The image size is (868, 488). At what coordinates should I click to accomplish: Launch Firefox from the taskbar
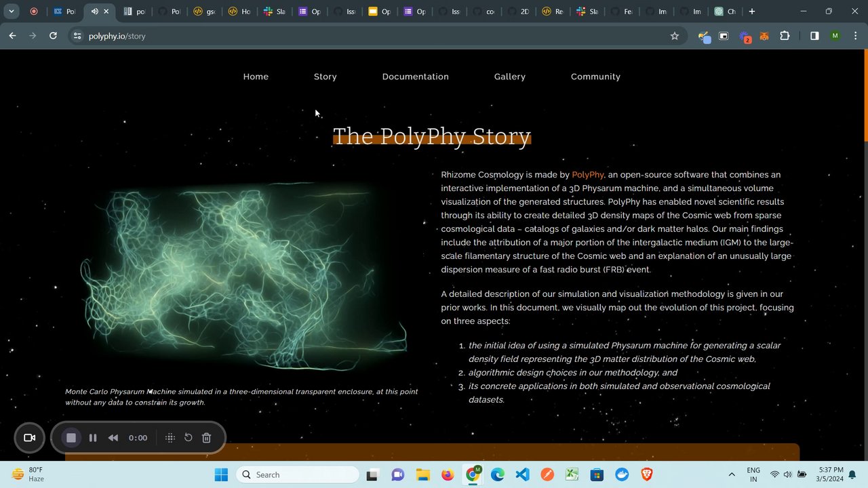(448, 474)
